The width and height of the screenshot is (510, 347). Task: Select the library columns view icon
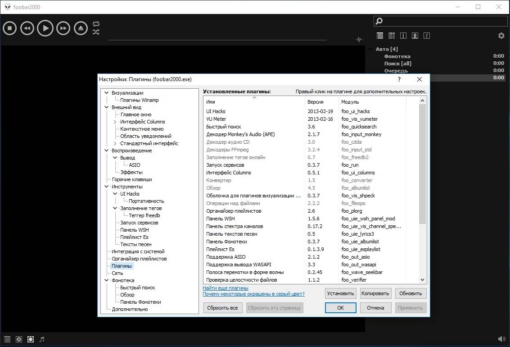point(392,36)
